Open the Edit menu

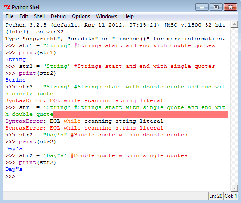click(24, 16)
